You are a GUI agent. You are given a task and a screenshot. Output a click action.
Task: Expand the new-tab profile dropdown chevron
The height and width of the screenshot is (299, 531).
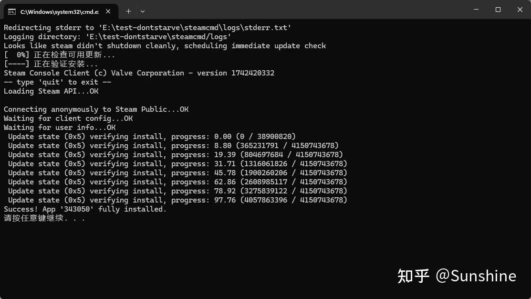pos(143,11)
